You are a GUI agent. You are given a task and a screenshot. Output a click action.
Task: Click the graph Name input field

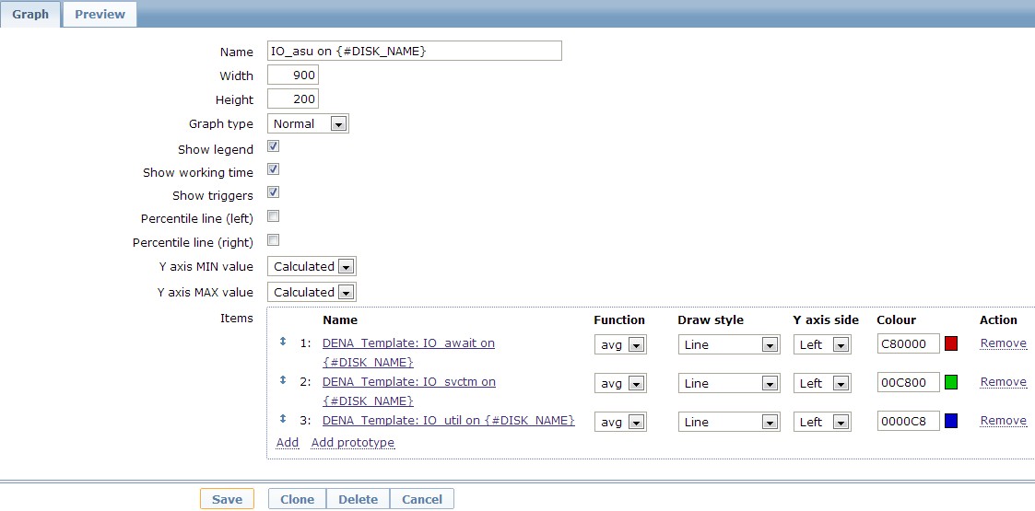(x=415, y=51)
